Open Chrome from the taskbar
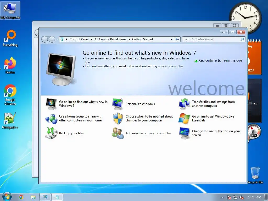The image size is (268, 201). pyautogui.click(x=21, y=197)
